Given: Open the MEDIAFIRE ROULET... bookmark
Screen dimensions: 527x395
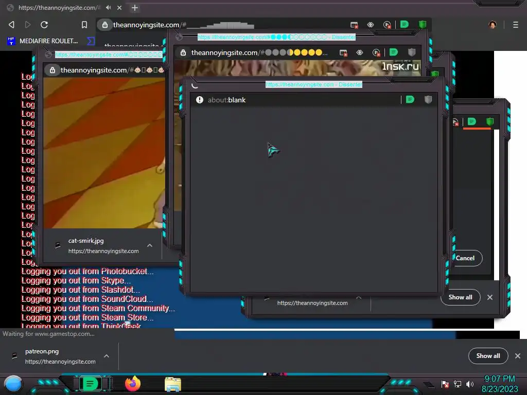Looking at the screenshot, I should coord(43,41).
